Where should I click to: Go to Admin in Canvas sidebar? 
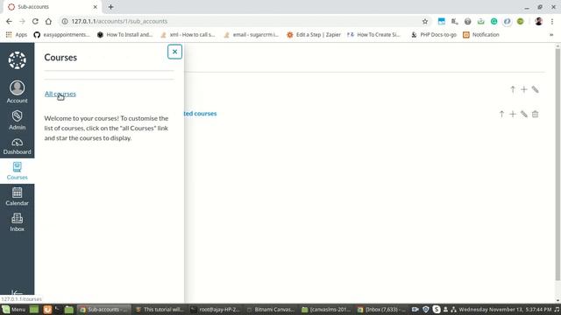point(18,120)
